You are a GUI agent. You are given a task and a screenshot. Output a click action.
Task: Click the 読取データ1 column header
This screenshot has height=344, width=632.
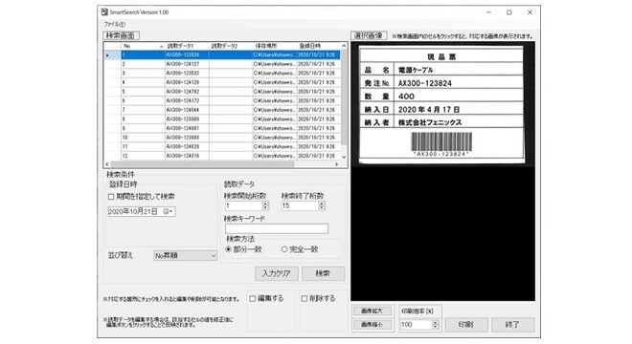[x=187, y=46]
